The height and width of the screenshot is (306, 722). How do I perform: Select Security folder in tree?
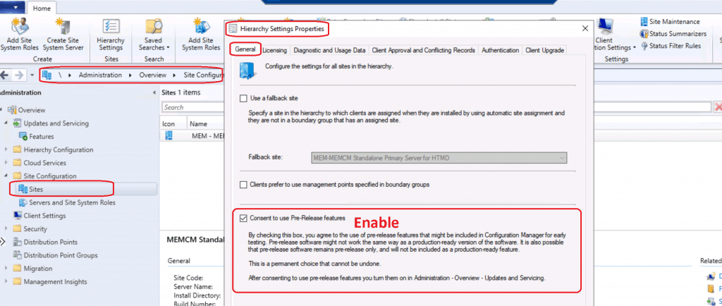(30, 228)
